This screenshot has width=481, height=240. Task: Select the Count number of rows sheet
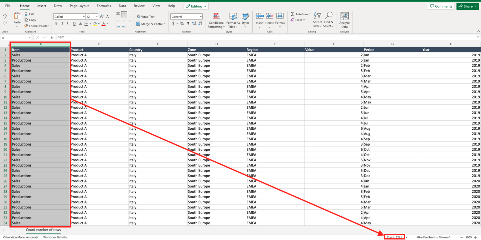point(43,230)
